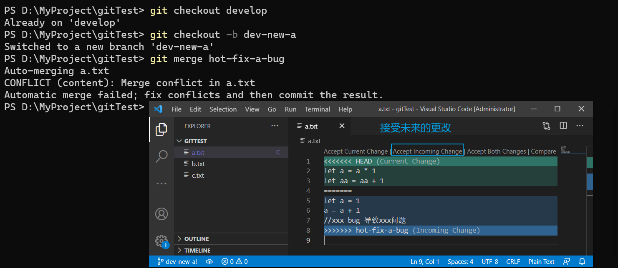Click the dev-new-a branch indicator

tap(177, 262)
